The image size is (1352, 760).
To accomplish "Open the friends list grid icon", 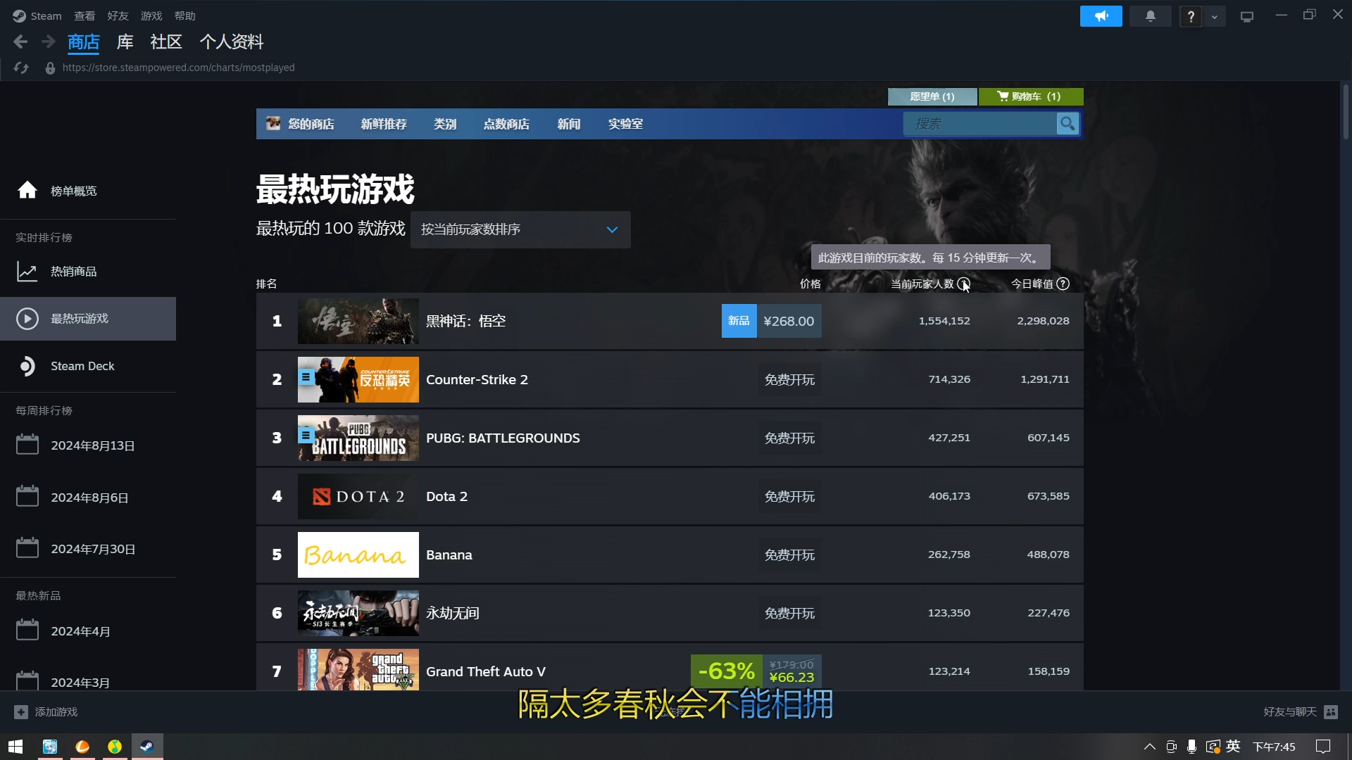I will [x=1331, y=712].
